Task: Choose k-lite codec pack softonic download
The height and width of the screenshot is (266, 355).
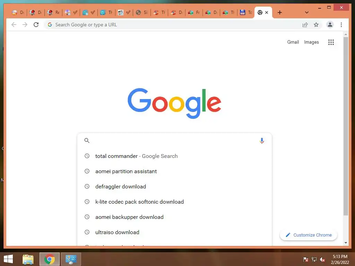Action: (x=174, y=202)
